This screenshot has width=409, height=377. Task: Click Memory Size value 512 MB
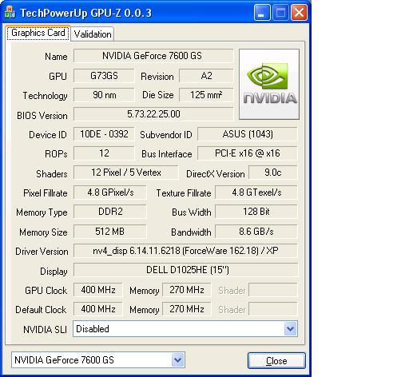pos(110,232)
